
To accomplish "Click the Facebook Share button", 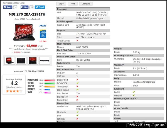I will [x=8, y=7].
